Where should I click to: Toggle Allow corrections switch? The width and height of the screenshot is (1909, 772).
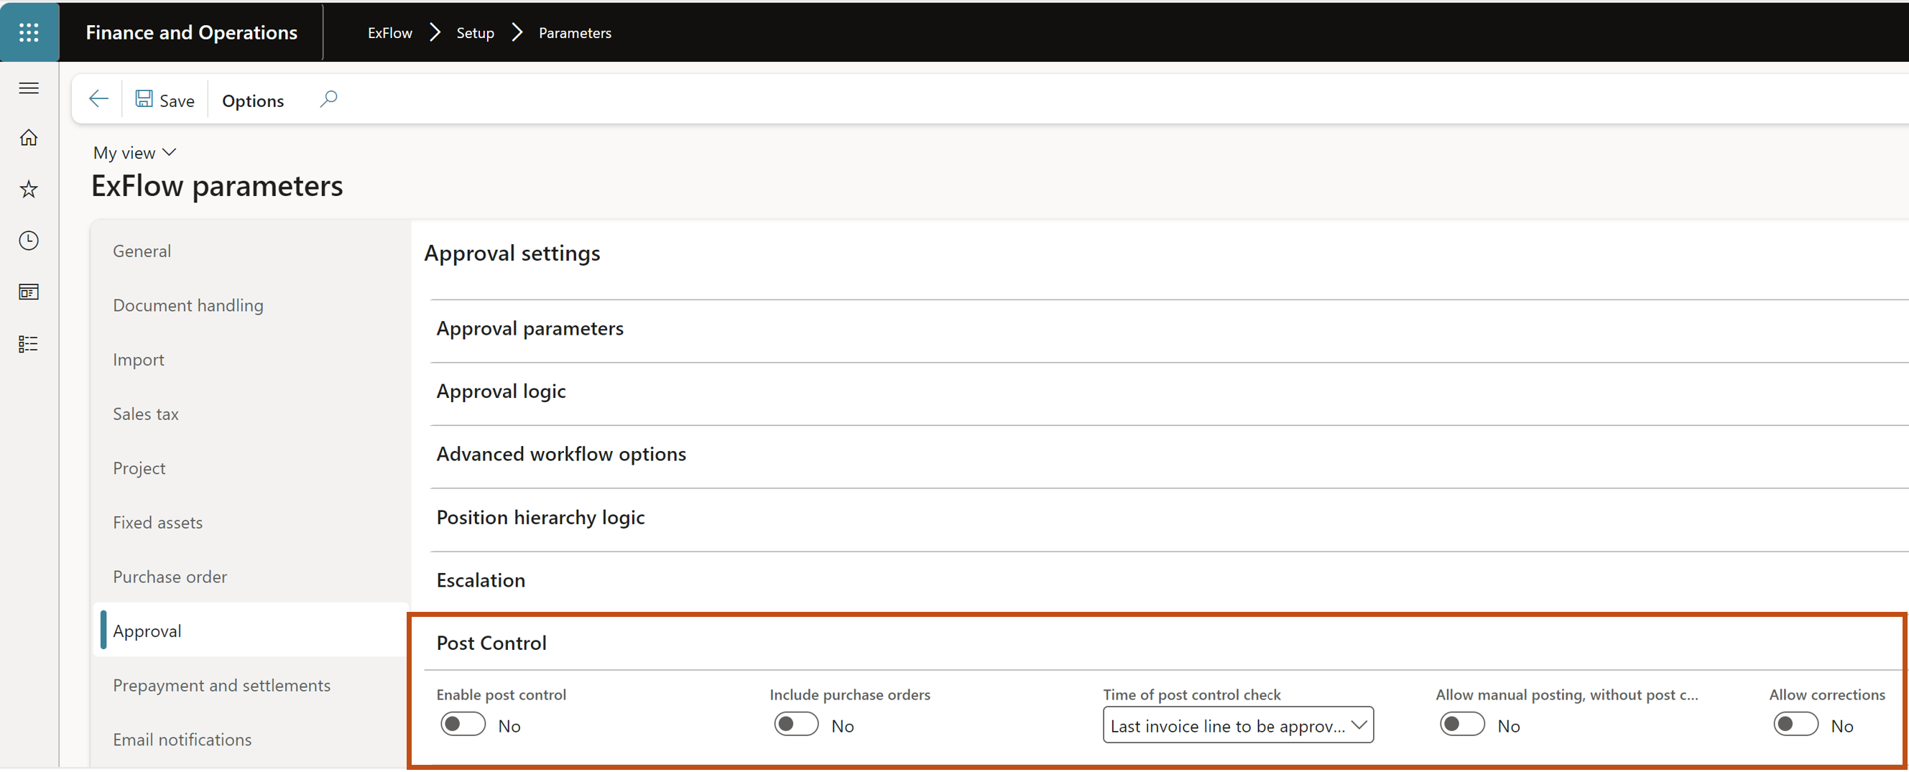[x=1795, y=725]
